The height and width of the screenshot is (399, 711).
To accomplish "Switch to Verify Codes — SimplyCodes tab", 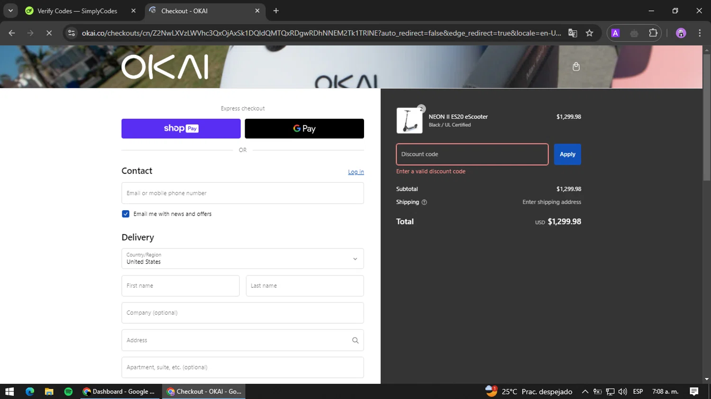I will click(81, 11).
